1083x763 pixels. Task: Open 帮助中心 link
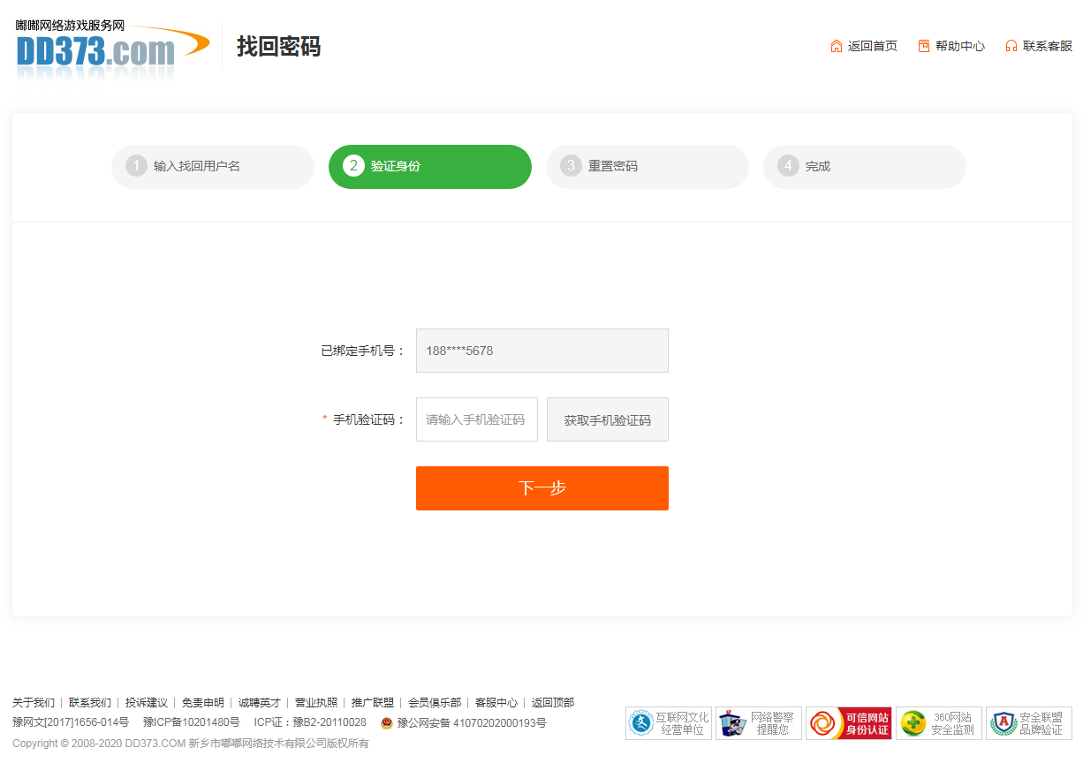960,46
